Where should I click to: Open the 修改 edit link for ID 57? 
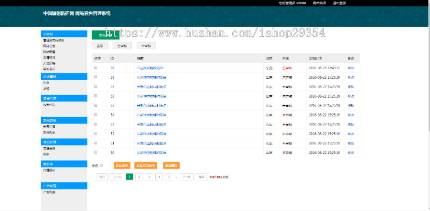[x=351, y=87]
